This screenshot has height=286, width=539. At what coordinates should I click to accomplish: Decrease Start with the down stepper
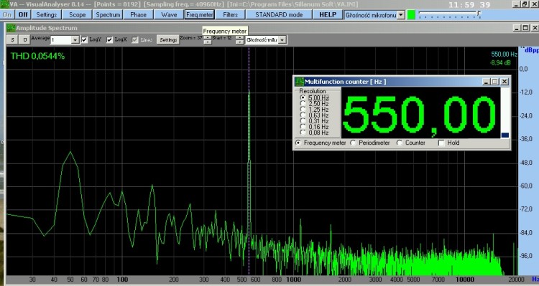pyautogui.click(x=239, y=42)
